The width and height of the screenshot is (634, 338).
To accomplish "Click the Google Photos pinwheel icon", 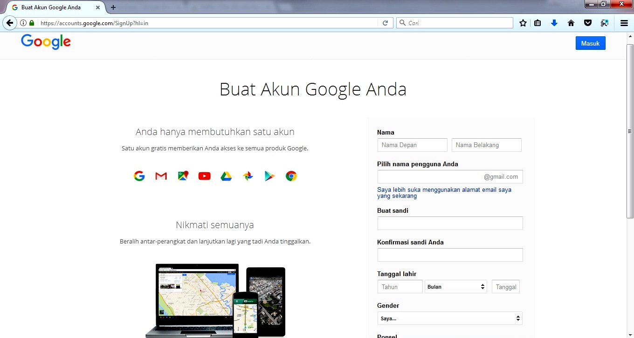I will pos(248,176).
